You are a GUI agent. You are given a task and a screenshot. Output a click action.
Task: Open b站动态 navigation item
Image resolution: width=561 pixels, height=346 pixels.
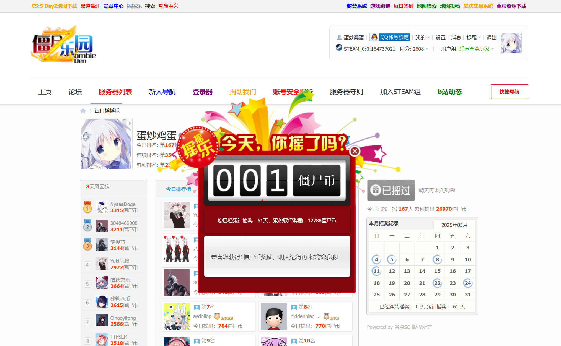449,92
